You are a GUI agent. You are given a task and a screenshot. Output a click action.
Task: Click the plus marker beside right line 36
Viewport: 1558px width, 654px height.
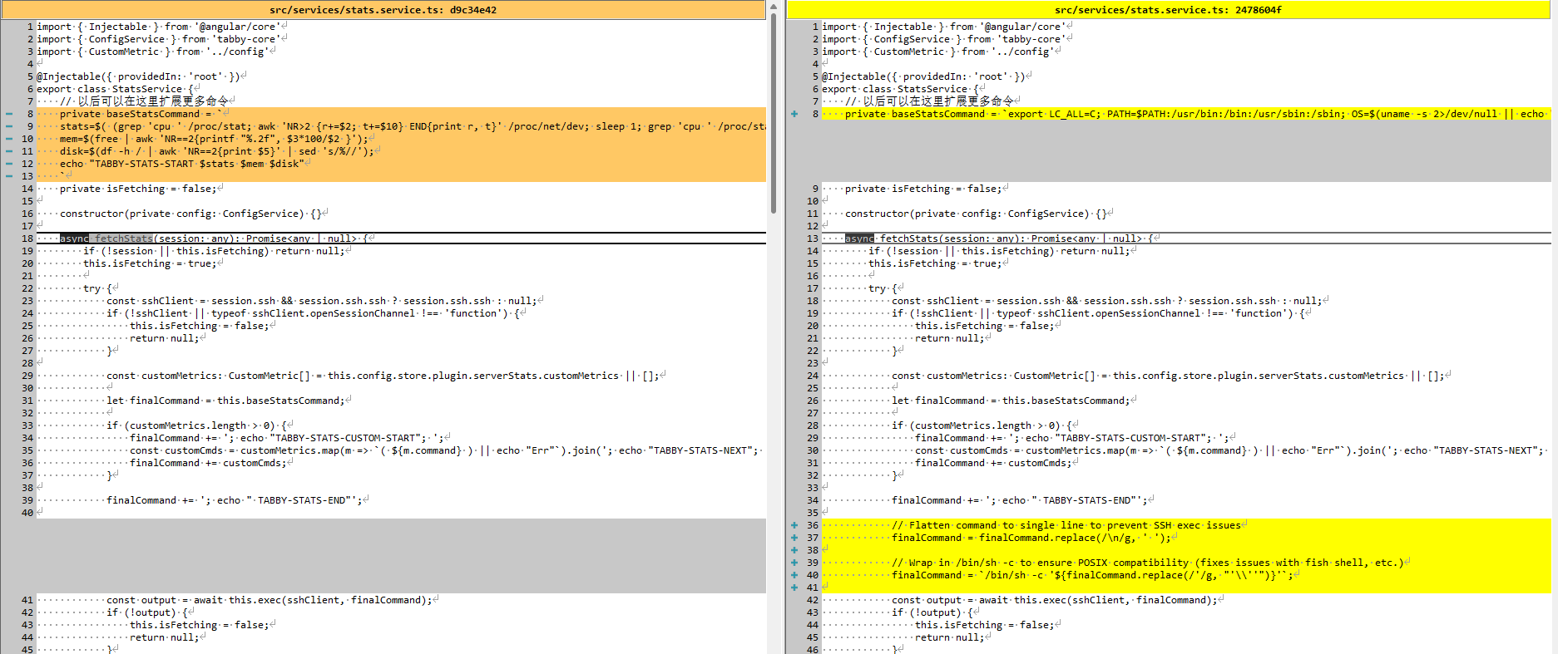pyautogui.click(x=794, y=525)
